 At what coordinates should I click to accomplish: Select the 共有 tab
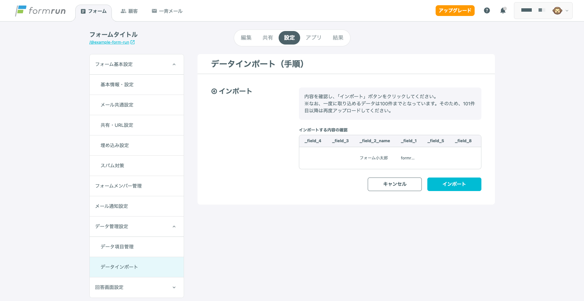click(268, 38)
